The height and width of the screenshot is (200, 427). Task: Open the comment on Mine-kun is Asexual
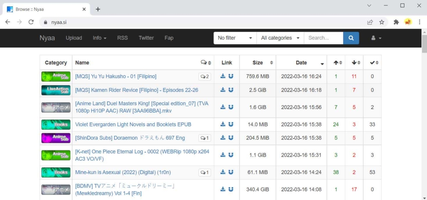204,172
